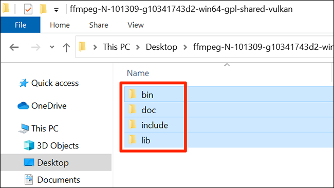Open the File menu tab

pos(20,25)
